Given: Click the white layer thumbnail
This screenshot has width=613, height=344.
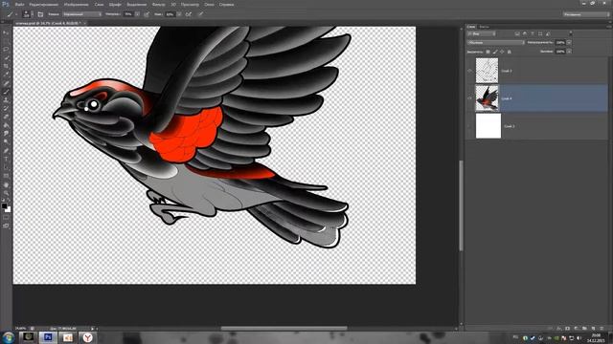Looking at the screenshot, I should (x=488, y=126).
